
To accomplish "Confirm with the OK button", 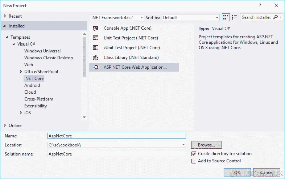I will (x=237, y=172).
